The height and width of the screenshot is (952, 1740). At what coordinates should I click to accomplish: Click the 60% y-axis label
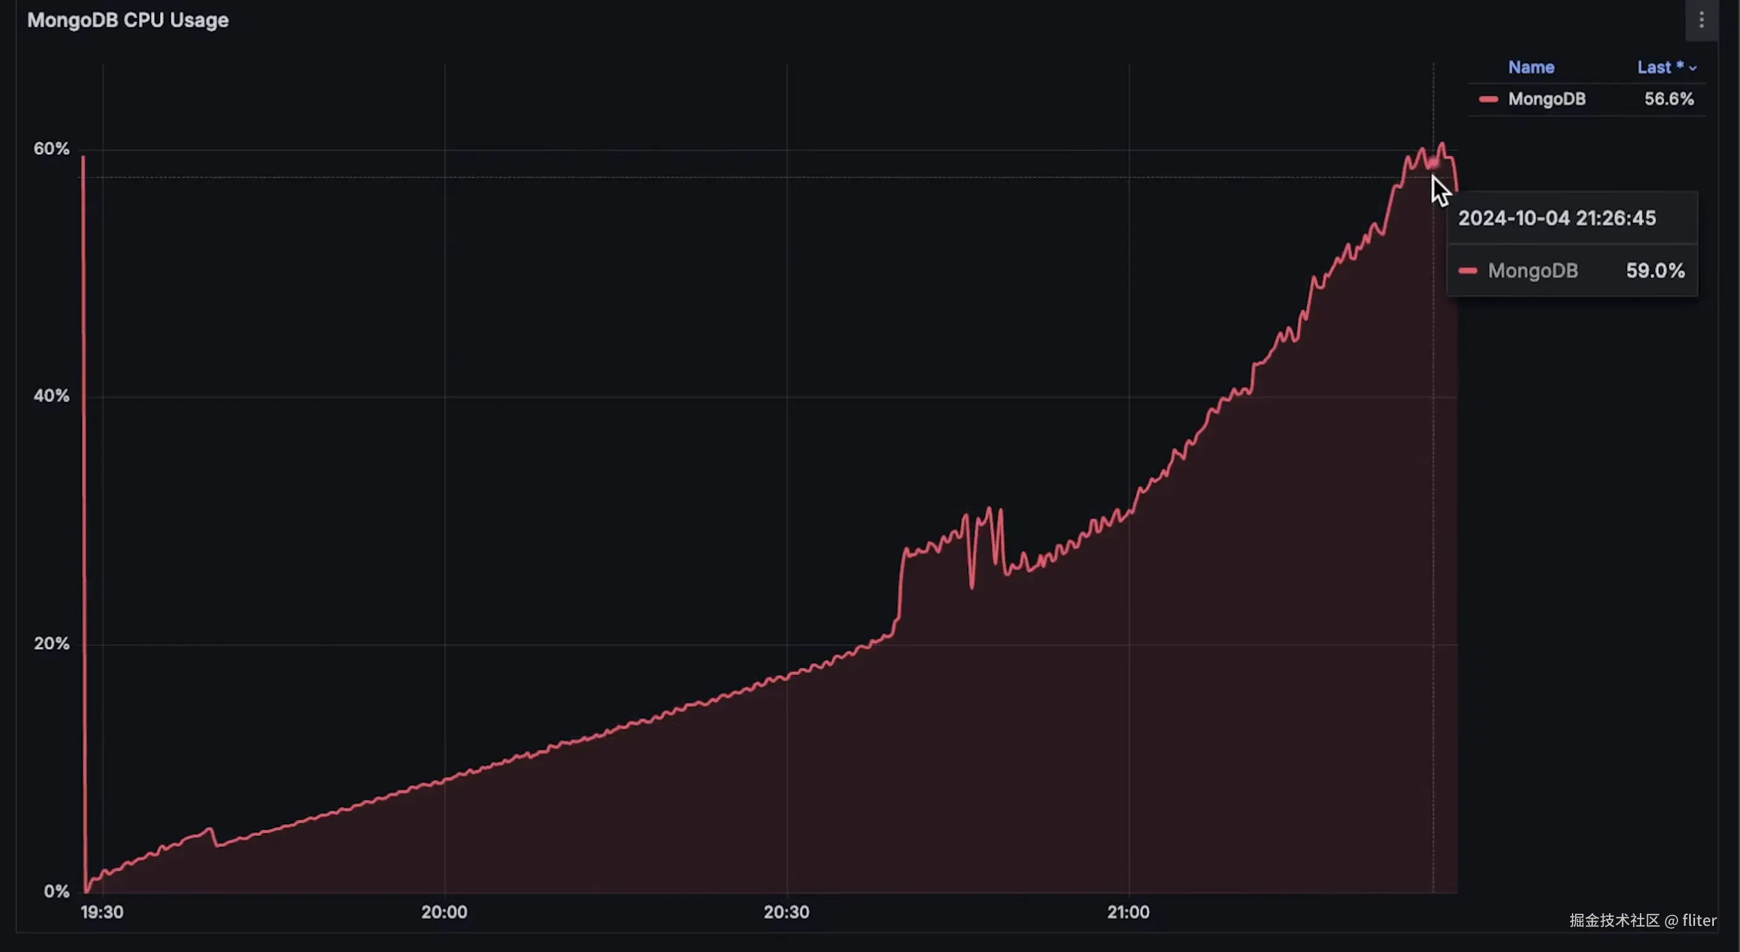[x=52, y=149]
